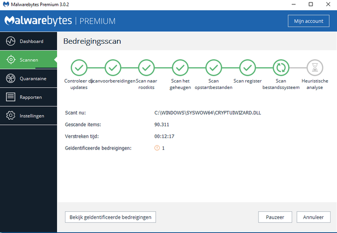The height and width of the screenshot is (233, 337).
Task: Click the 'Scan naar rootkits' checkmark icon
Action: [146, 67]
